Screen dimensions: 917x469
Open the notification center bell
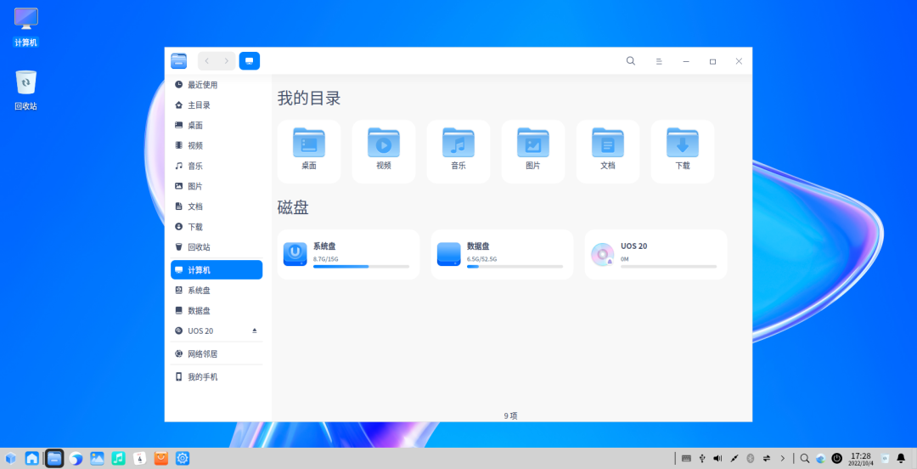tap(901, 459)
